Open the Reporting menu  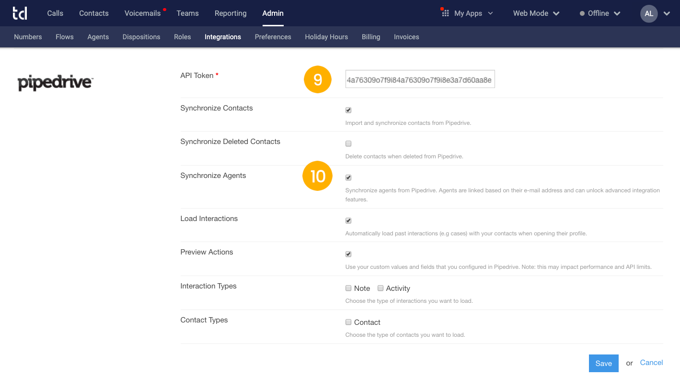(x=231, y=13)
